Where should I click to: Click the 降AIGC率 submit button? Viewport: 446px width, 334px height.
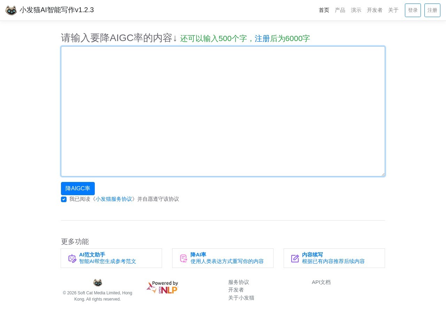[x=78, y=189]
